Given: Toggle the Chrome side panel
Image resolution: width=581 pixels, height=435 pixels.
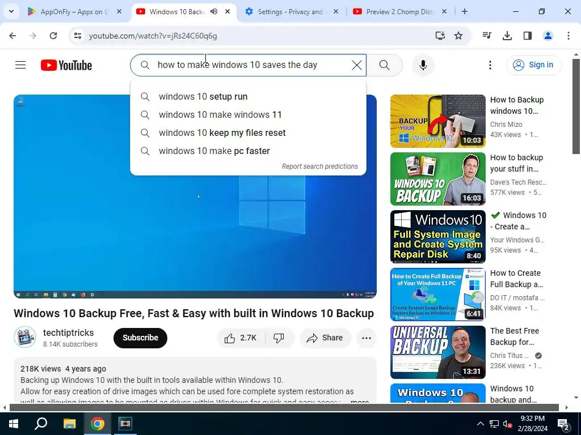Looking at the screenshot, I should pyautogui.click(x=527, y=36).
